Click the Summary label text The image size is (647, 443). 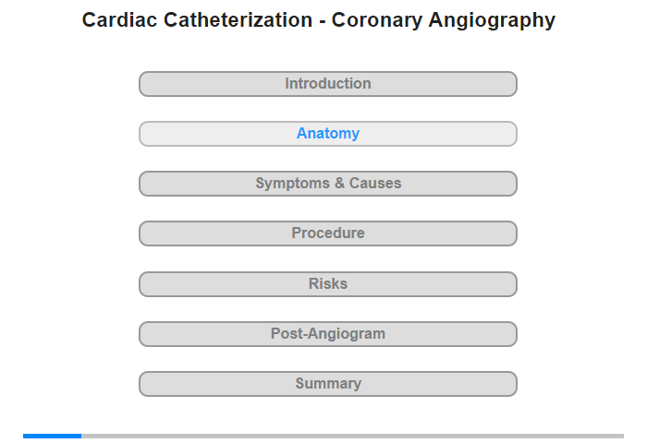tap(328, 384)
